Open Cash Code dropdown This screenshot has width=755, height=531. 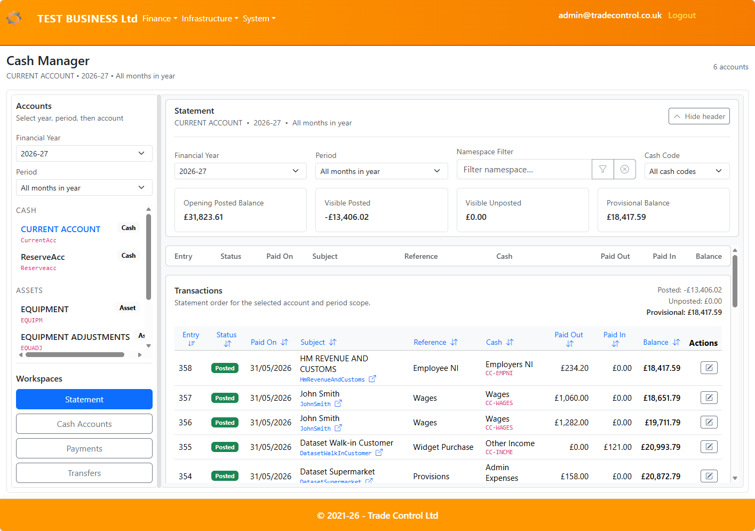pos(687,171)
